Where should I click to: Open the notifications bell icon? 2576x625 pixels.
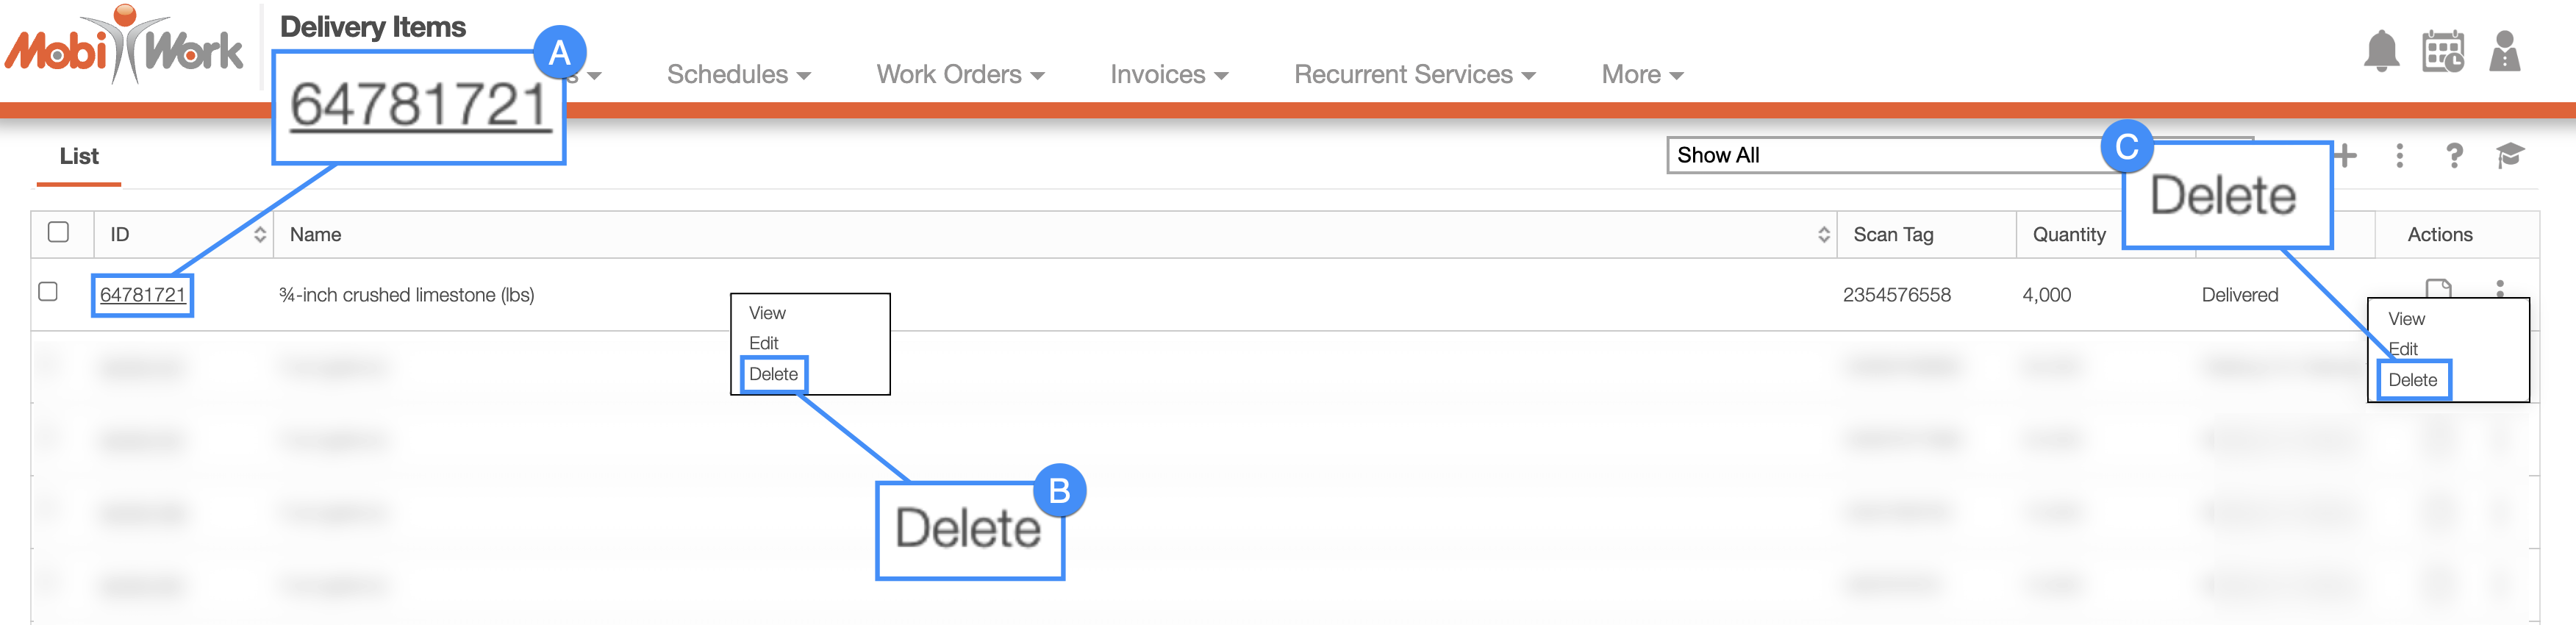(2381, 51)
